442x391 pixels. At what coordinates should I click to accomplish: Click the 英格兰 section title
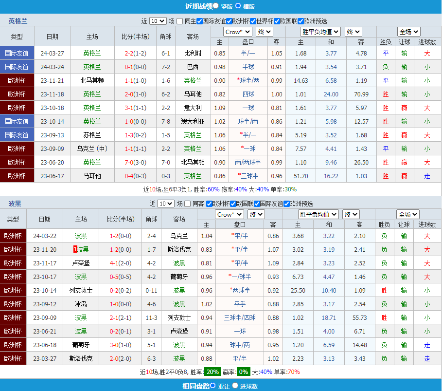point(18,21)
